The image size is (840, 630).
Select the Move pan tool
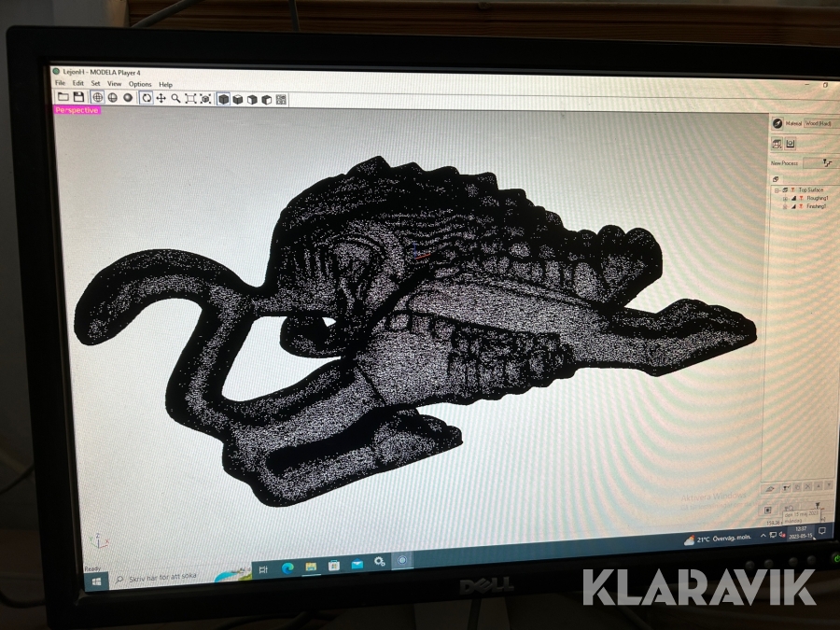[x=161, y=98]
